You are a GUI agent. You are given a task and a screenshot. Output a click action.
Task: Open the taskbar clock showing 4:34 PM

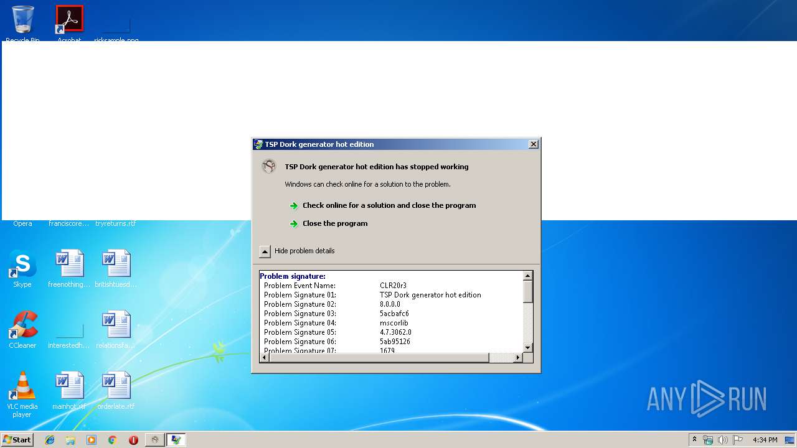(x=765, y=440)
